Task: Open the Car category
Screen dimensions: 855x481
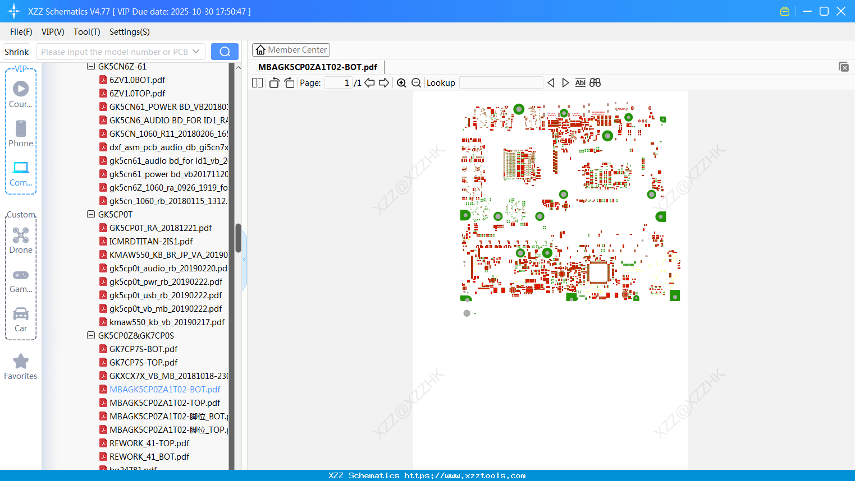Action: click(21, 320)
